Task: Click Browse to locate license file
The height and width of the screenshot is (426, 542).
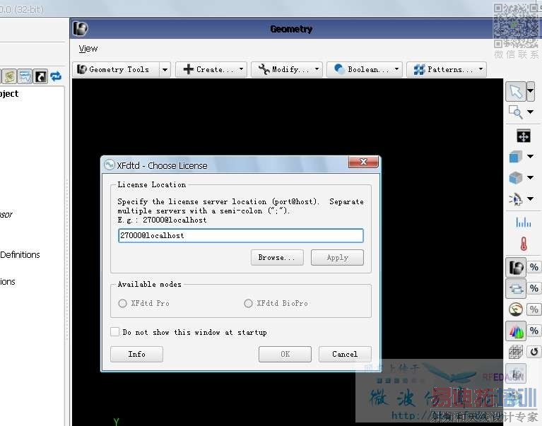Action: pyautogui.click(x=277, y=258)
